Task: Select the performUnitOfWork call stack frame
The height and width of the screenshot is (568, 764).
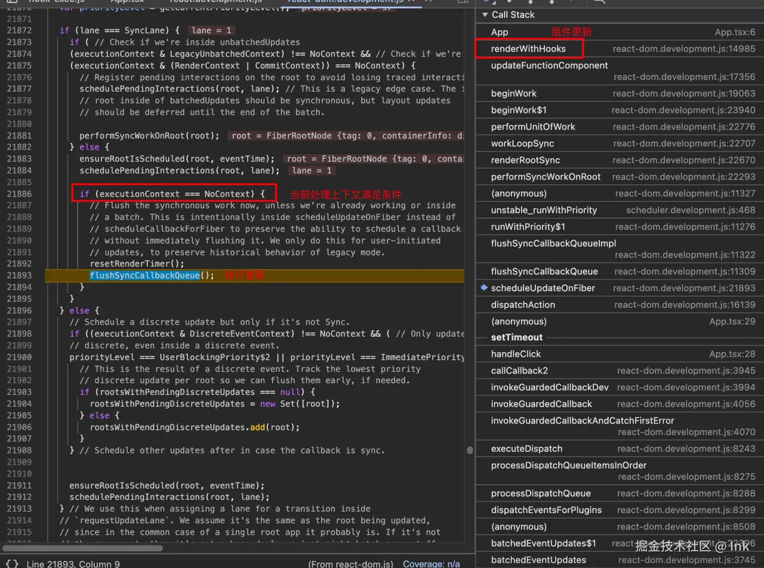Action: coord(619,127)
